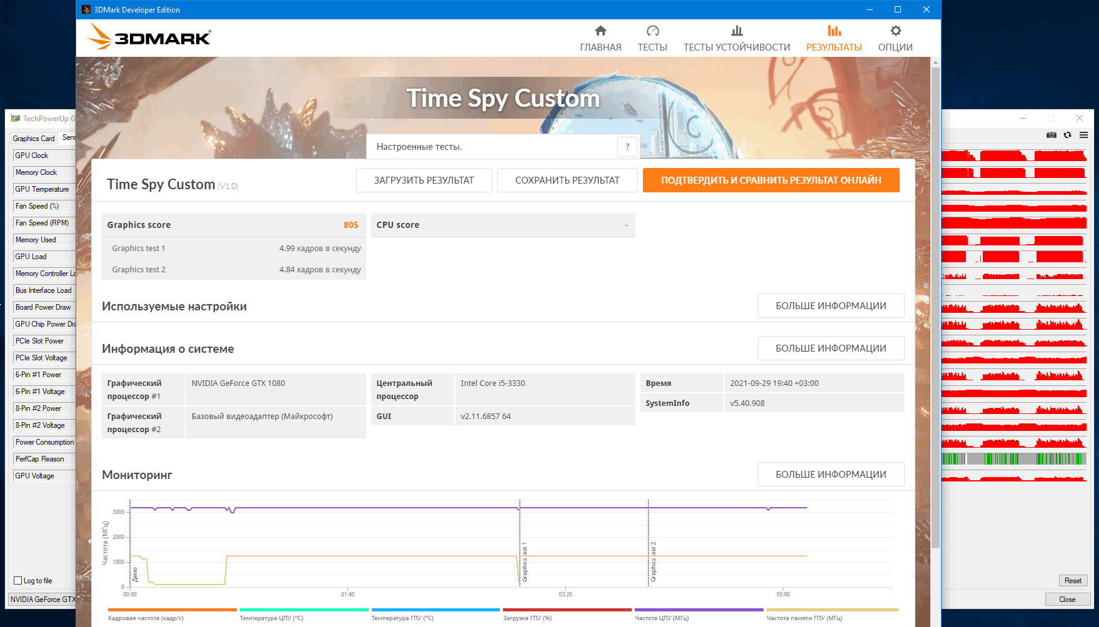Viewport: 1099px width, 627px height.
Task: Click PCIe Slot Power sensor label
Action: click(x=44, y=341)
